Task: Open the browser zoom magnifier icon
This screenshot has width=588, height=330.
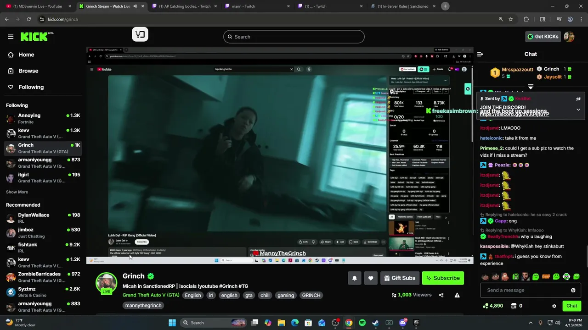Action: tap(501, 19)
